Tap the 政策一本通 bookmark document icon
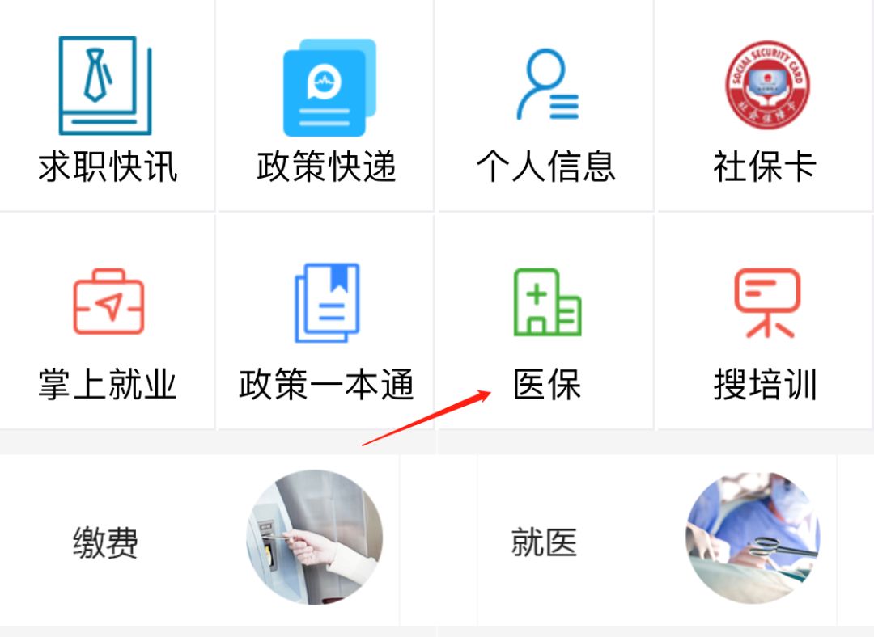The width and height of the screenshot is (874, 637). [327, 302]
